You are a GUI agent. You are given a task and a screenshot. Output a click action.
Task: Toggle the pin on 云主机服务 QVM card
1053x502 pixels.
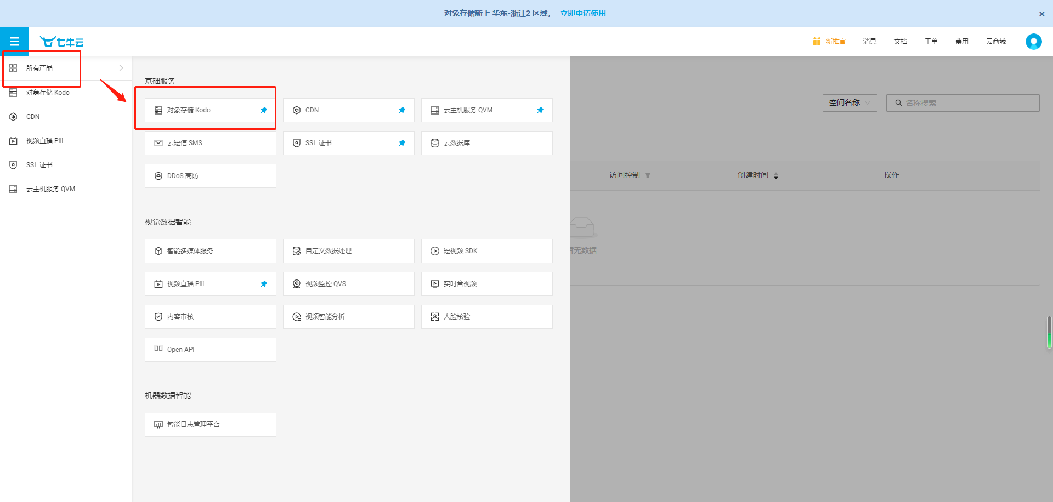540,110
